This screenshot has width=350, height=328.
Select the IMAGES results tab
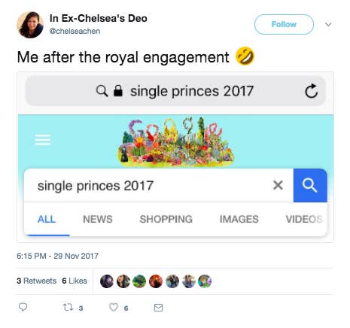(239, 219)
